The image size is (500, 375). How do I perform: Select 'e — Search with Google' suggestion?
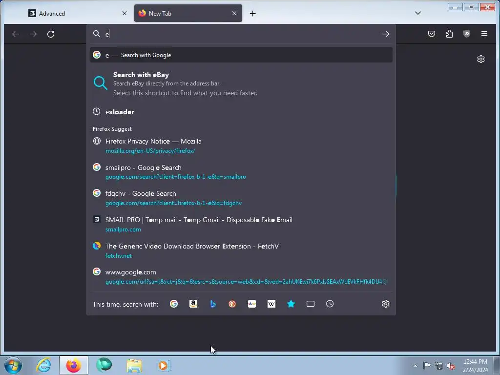tap(241, 55)
